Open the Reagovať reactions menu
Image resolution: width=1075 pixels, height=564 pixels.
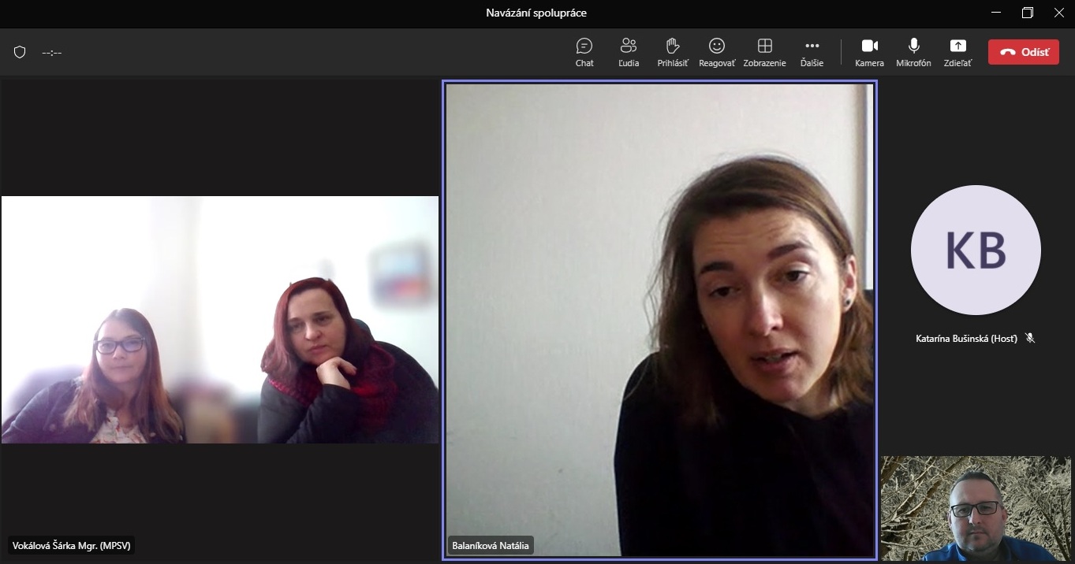717,52
